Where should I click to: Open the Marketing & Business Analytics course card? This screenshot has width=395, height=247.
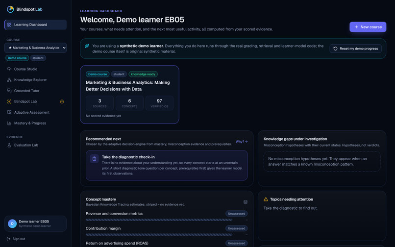pyautogui.click(x=129, y=95)
